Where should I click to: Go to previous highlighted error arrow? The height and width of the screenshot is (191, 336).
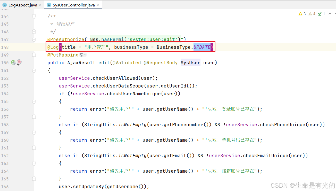click(330, 14)
